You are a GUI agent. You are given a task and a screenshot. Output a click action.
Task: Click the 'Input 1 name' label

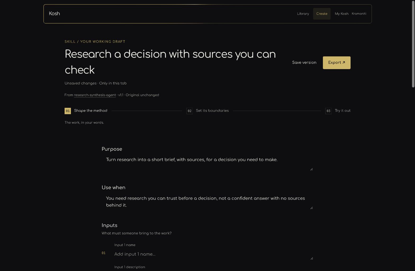click(125, 245)
